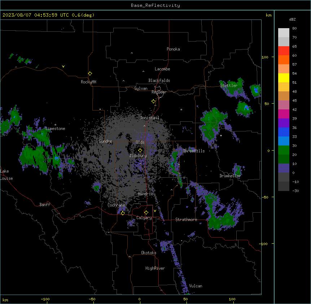Select the Strathmore label
Screen dimensions: 311x304
pos(186,220)
